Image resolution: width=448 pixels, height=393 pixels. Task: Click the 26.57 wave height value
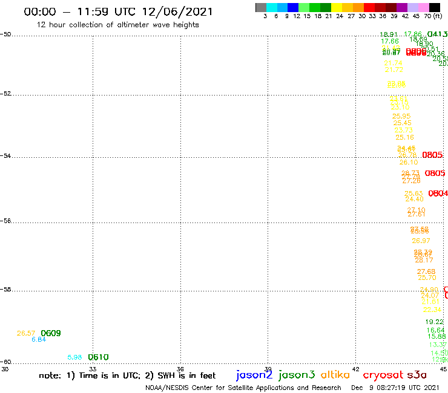tap(26, 333)
